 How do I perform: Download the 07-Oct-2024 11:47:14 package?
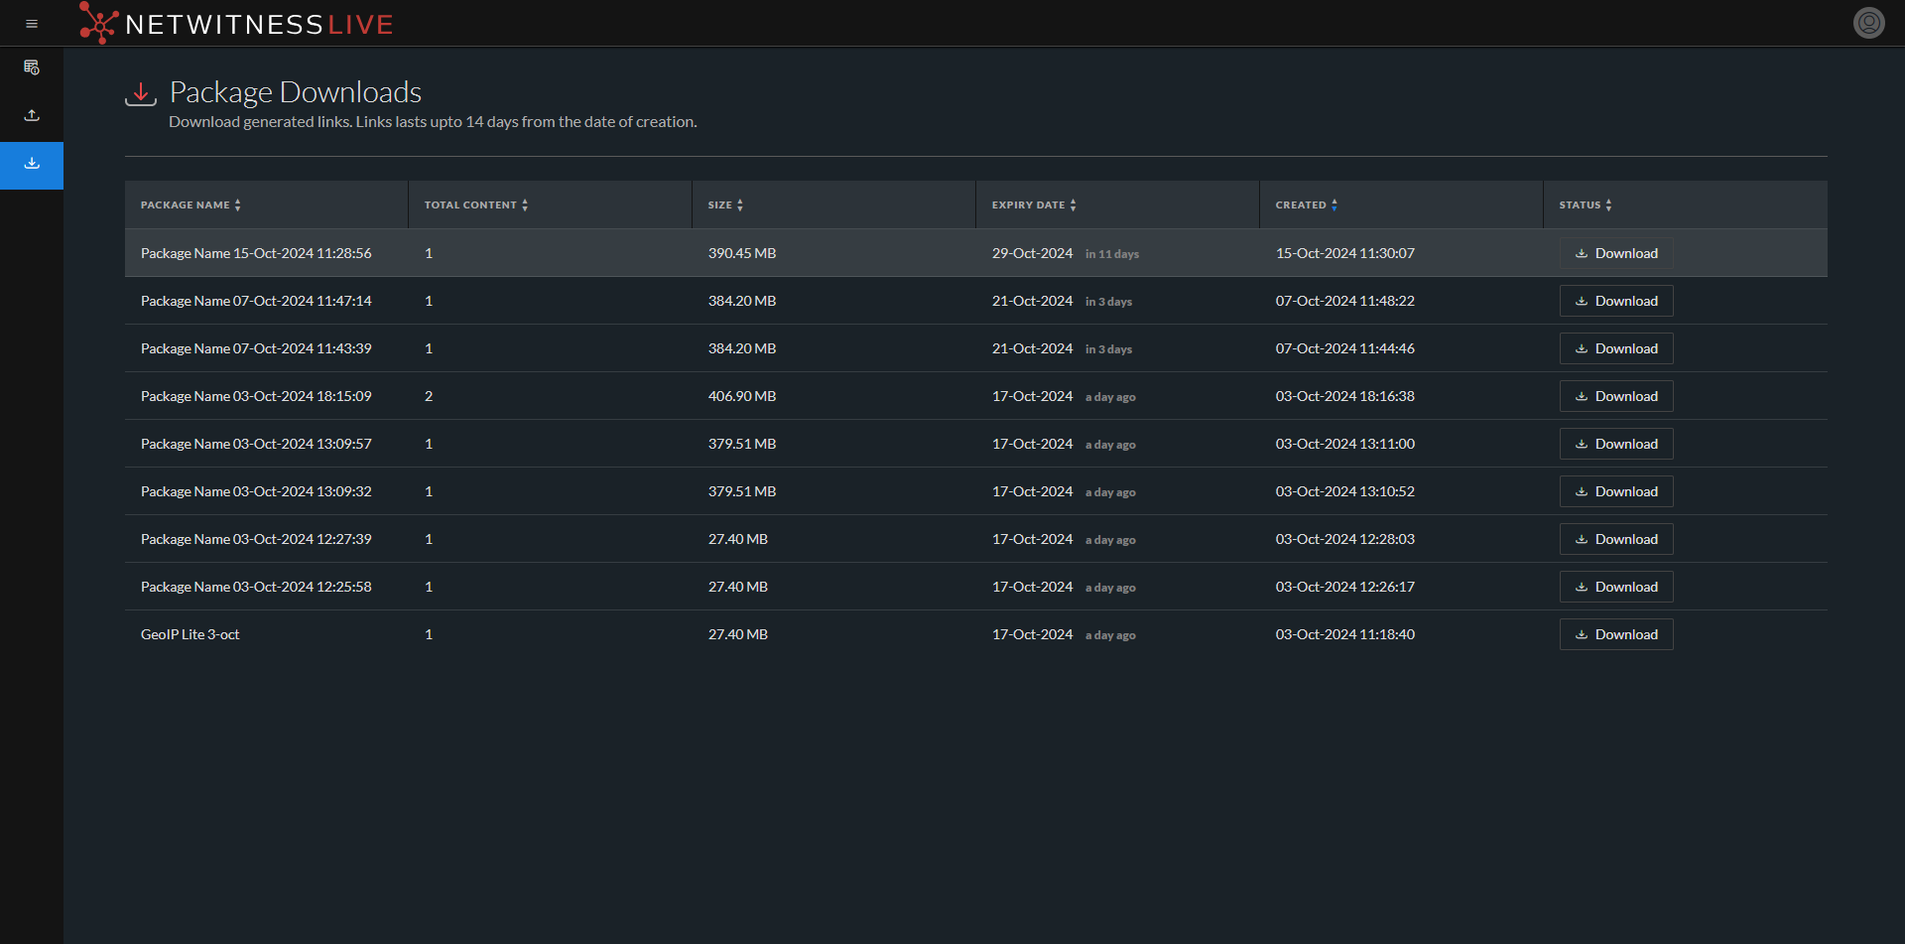[x=1615, y=301]
